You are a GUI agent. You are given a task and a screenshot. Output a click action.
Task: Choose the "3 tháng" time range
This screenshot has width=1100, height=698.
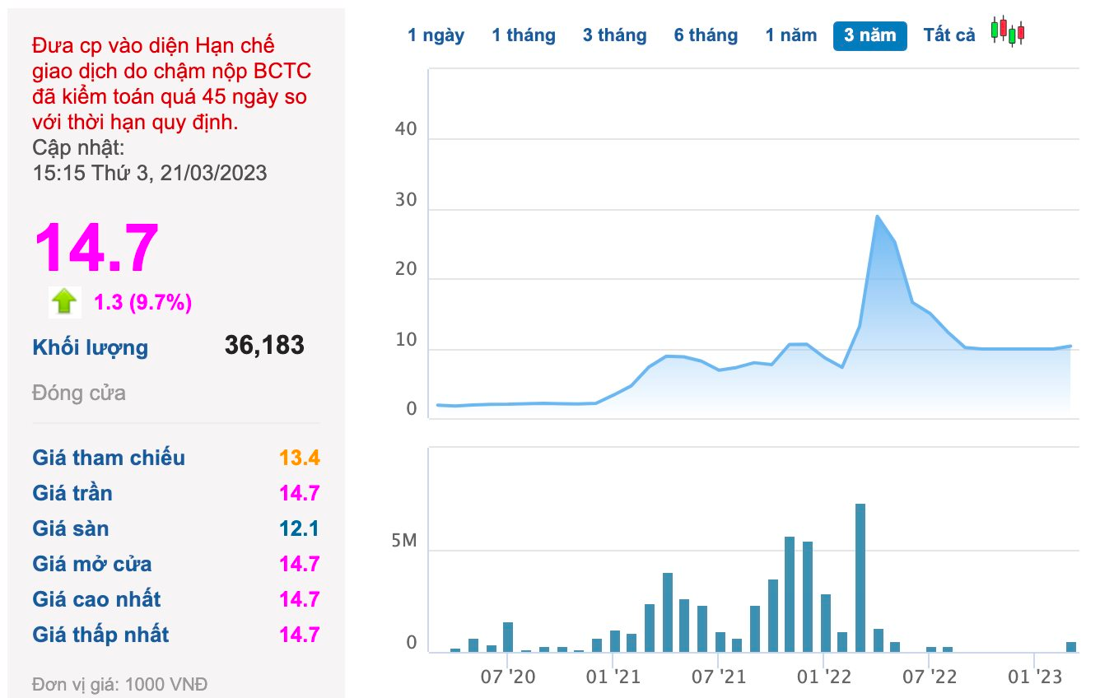(x=615, y=35)
